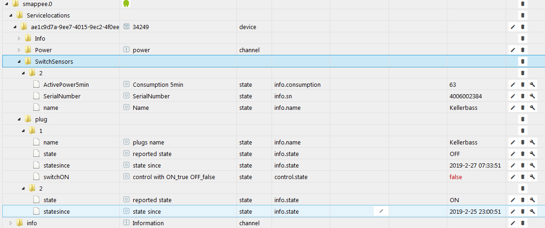Delete the SerialNumber state via trash icon
Viewport: 545px width, 228px height.
(x=522, y=96)
